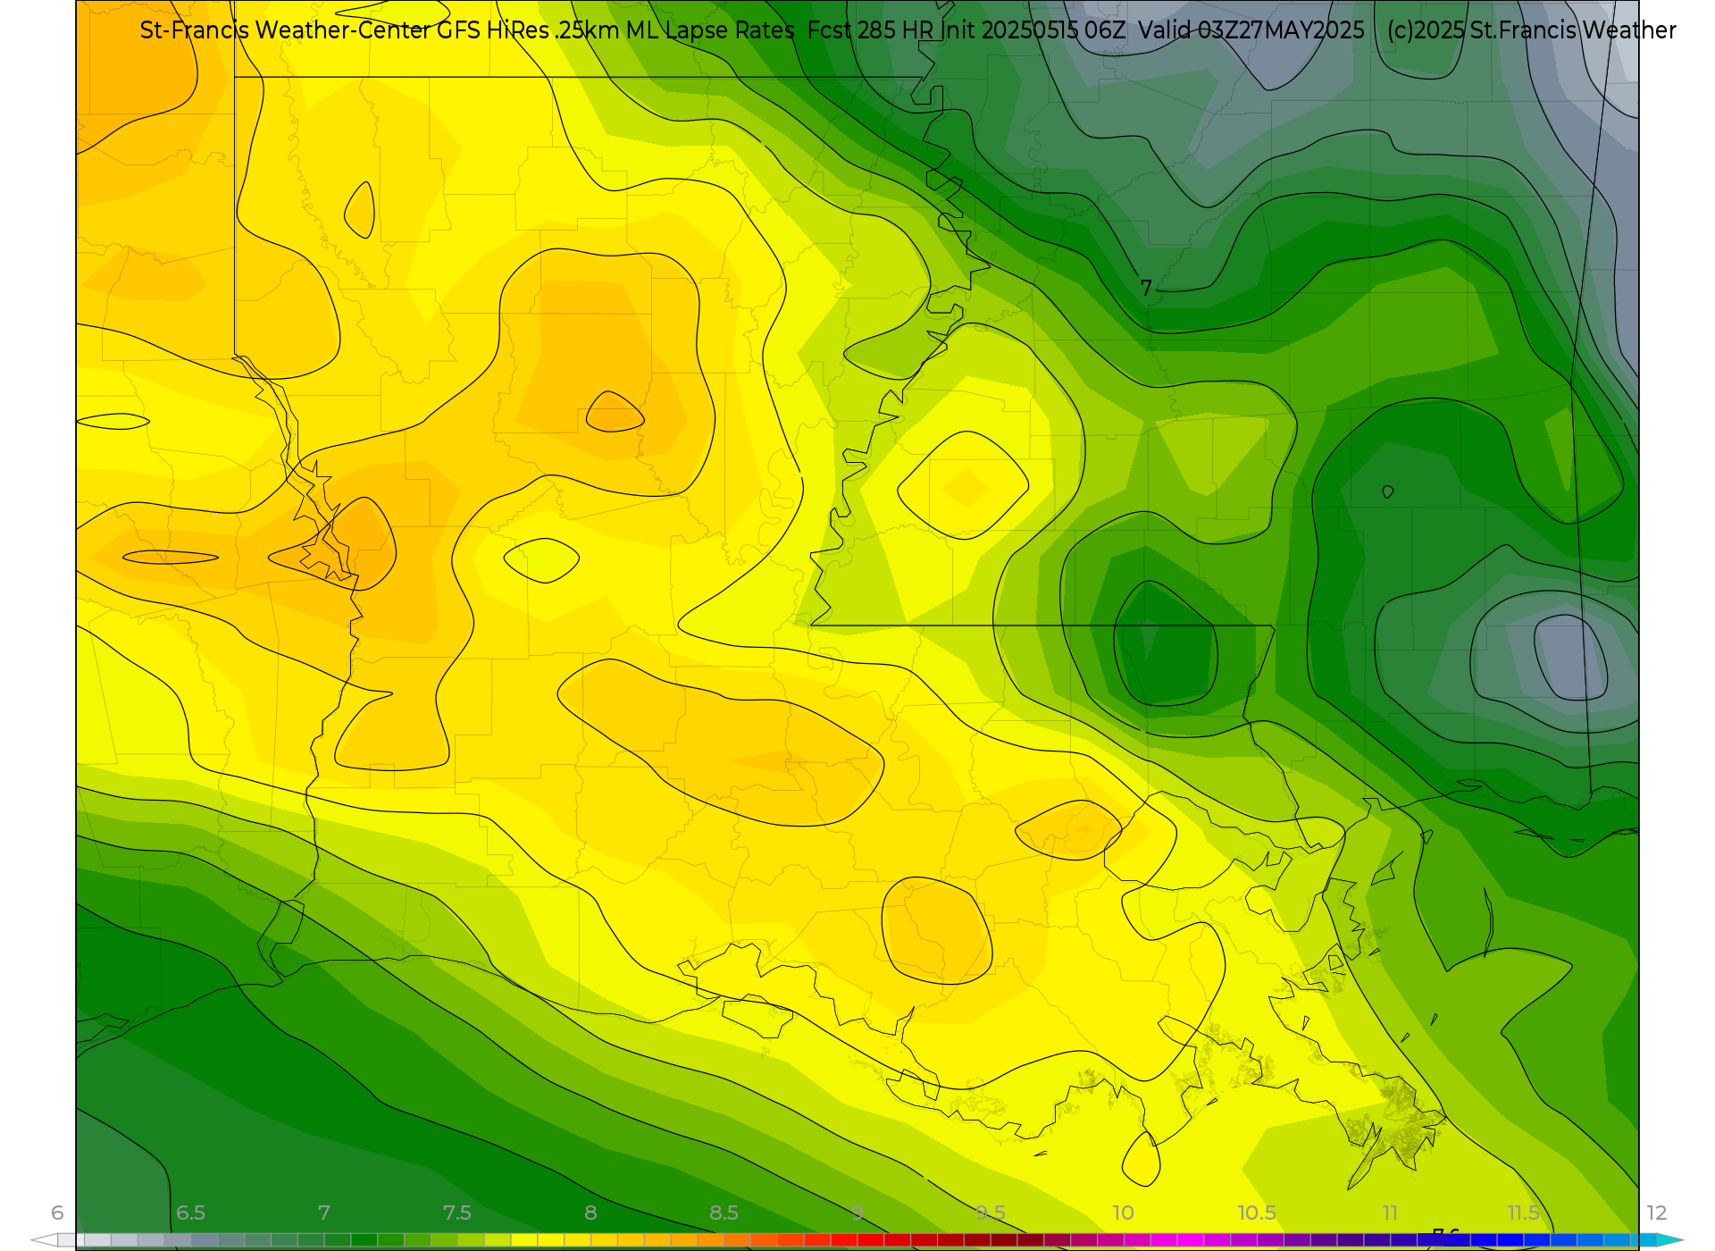The height and width of the screenshot is (1251, 1715).
Task: Click the '11' colorbar label
Action: [x=1390, y=1213]
